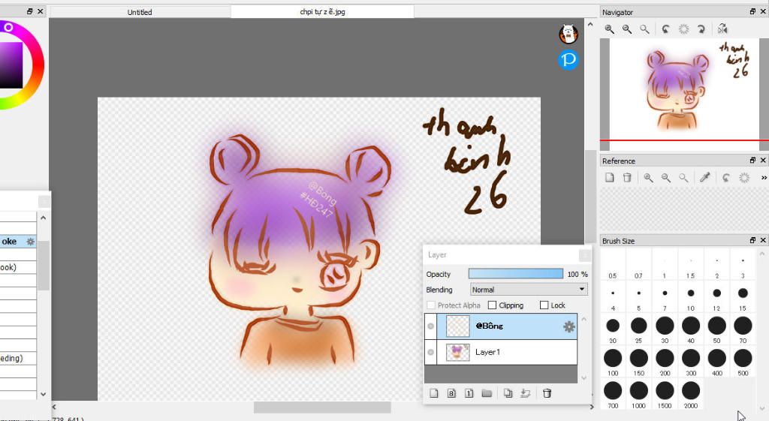
Task: Create a new layer folder
Action: point(487,393)
